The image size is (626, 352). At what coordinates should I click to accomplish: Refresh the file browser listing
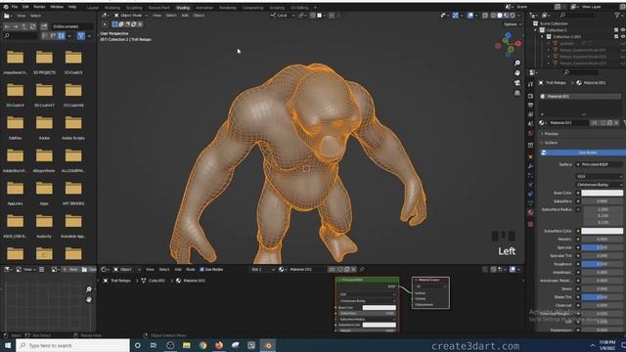[x=32, y=26]
